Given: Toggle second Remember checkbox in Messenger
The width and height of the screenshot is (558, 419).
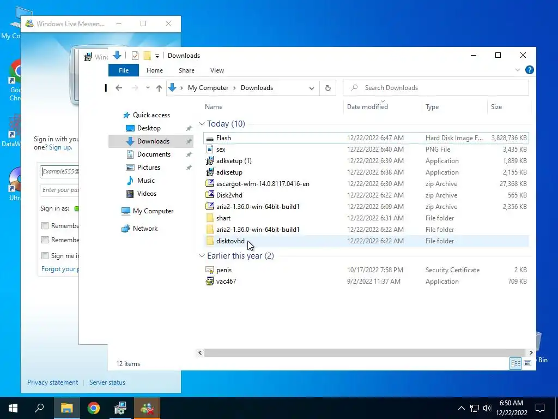Looking at the screenshot, I should pyautogui.click(x=45, y=240).
